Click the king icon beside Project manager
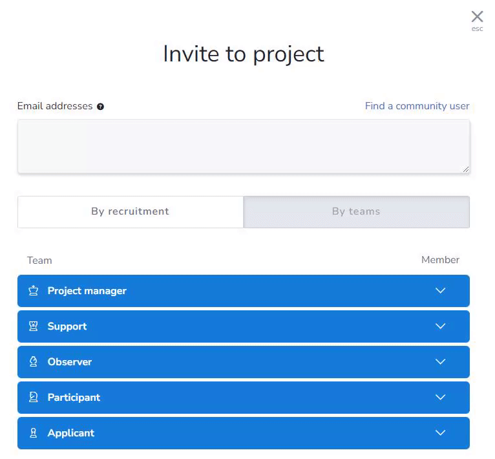This screenshot has width=495, height=459. pyautogui.click(x=34, y=290)
